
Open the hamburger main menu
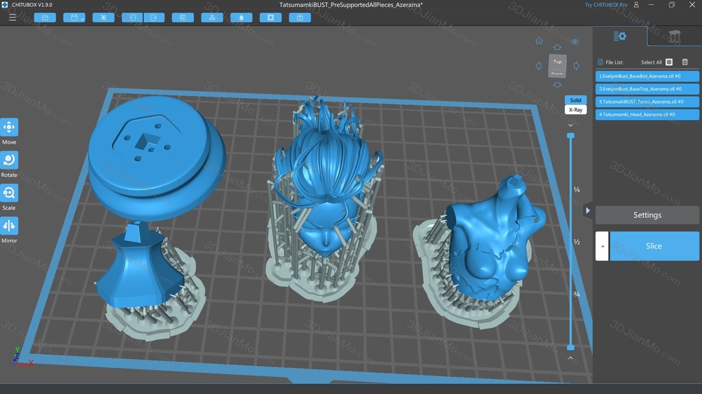click(x=12, y=17)
